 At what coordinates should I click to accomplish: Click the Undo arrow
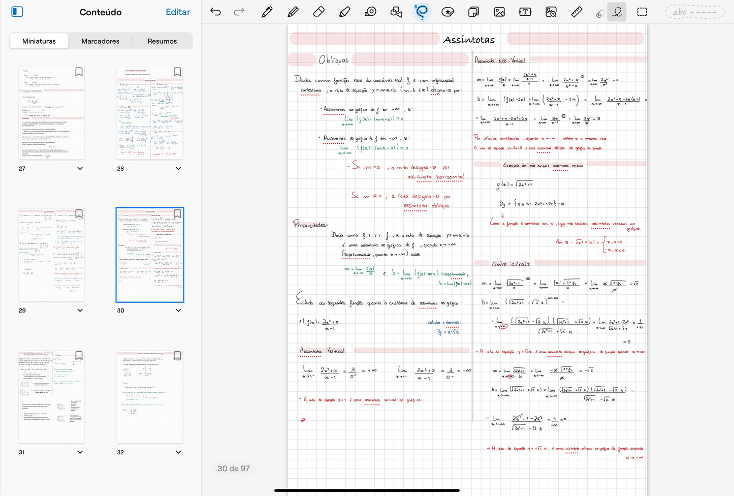coord(215,12)
